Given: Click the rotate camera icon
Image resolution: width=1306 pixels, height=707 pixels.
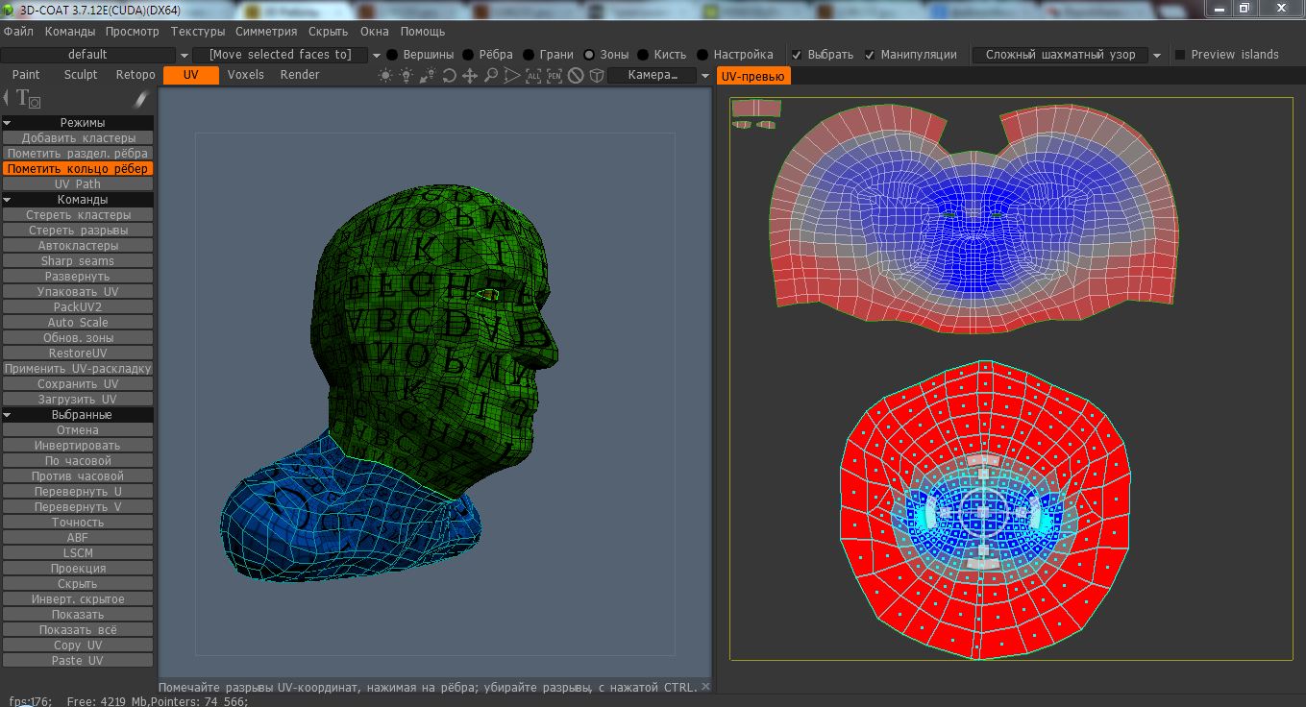Looking at the screenshot, I should 449,76.
